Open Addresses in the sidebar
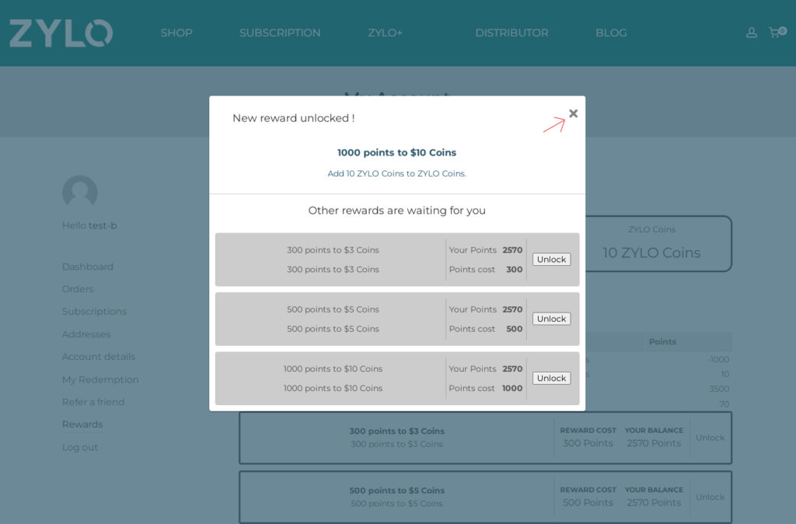The image size is (796, 524). click(86, 334)
